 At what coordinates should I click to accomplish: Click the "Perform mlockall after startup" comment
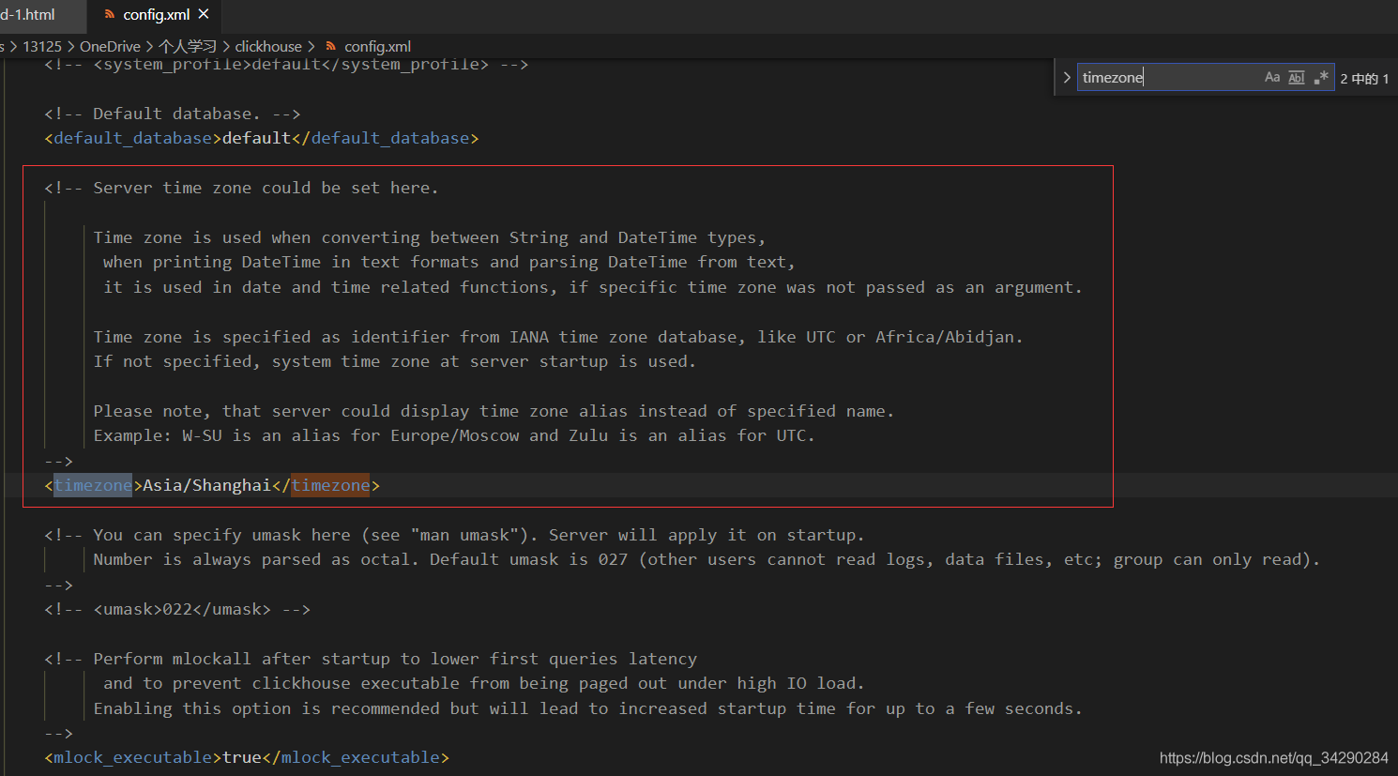tap(371, 659)
